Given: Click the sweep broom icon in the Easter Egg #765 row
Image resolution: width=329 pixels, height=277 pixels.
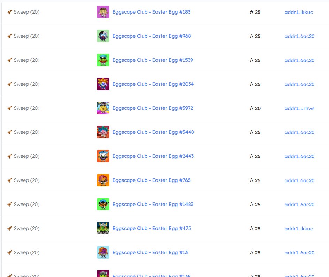Looking at the screenshot, I should [10, 180].
